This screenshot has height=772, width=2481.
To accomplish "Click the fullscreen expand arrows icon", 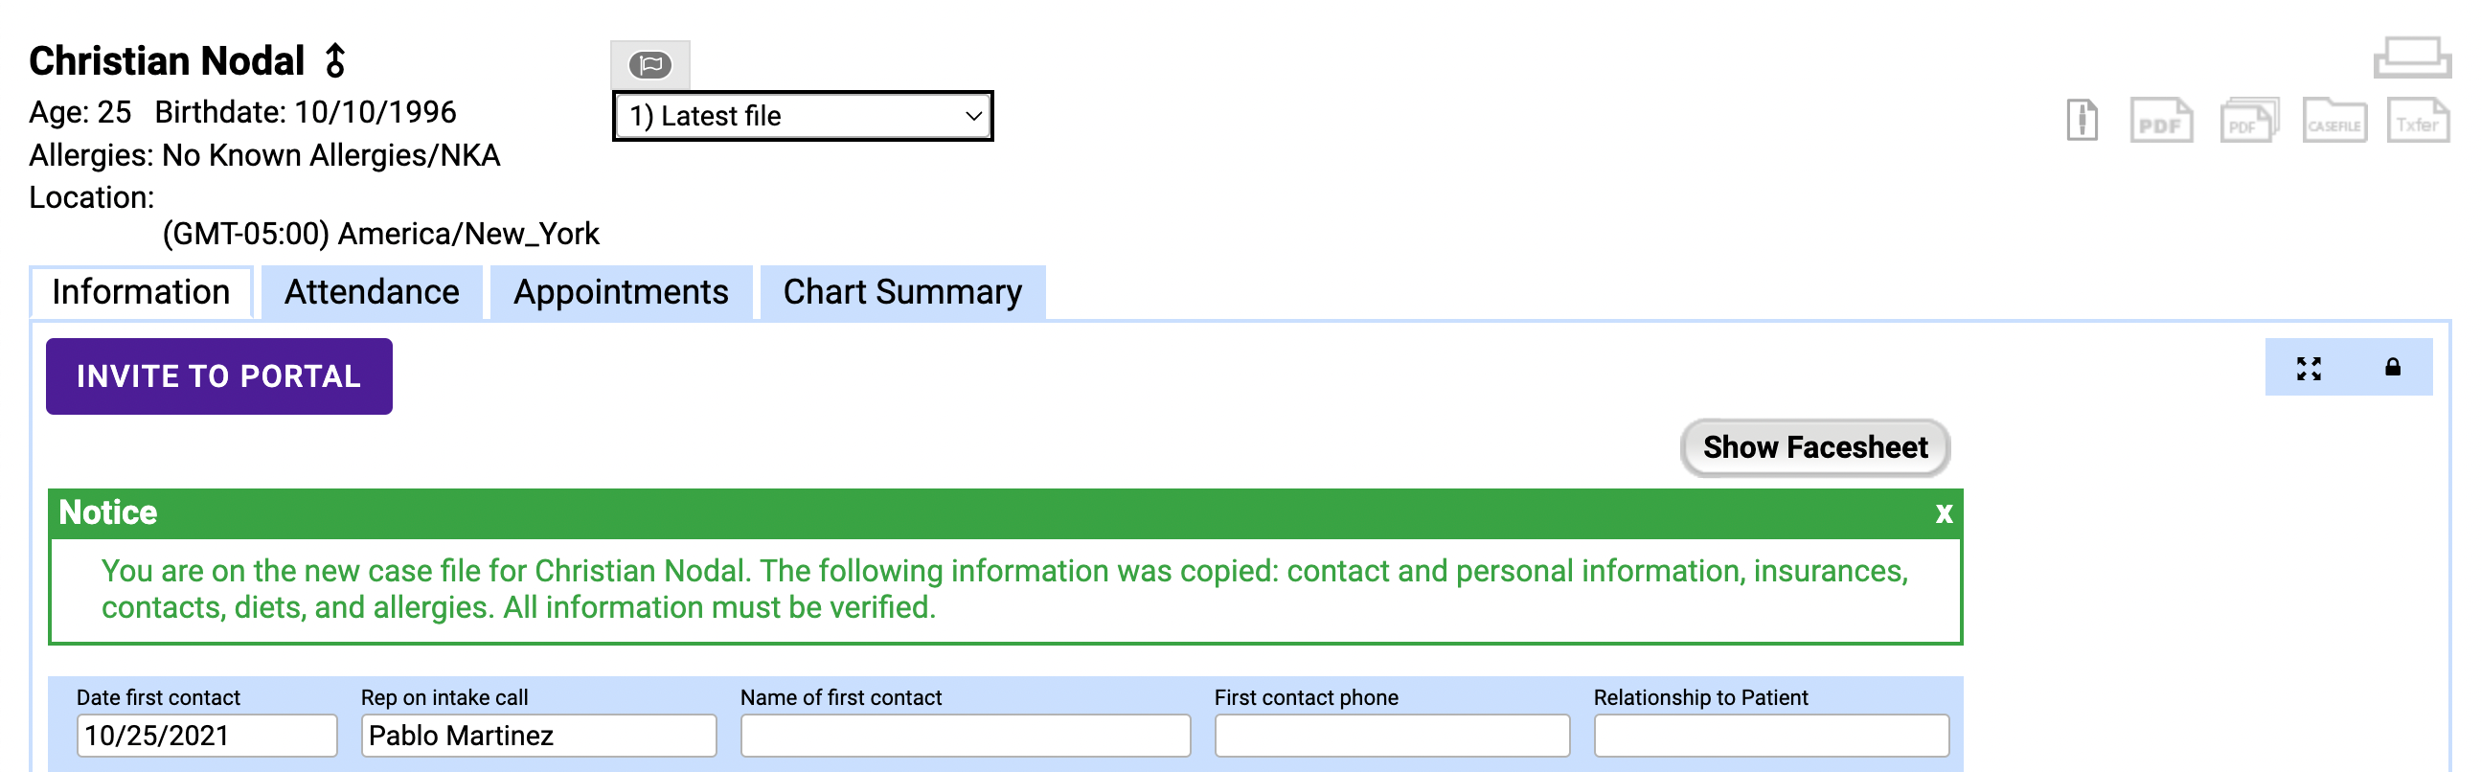I will 2308,368.
